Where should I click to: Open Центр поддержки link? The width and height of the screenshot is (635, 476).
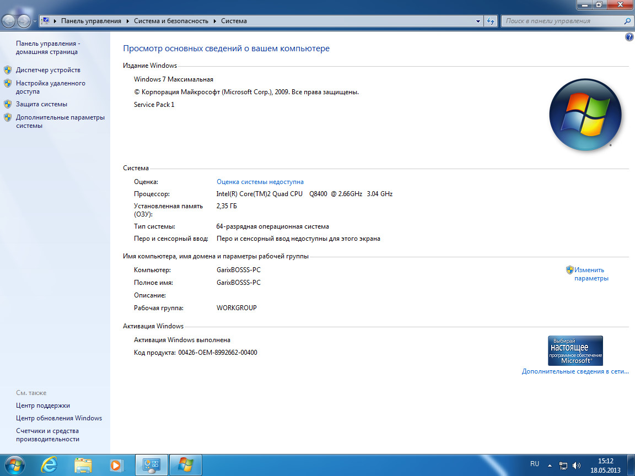point(43,405)
